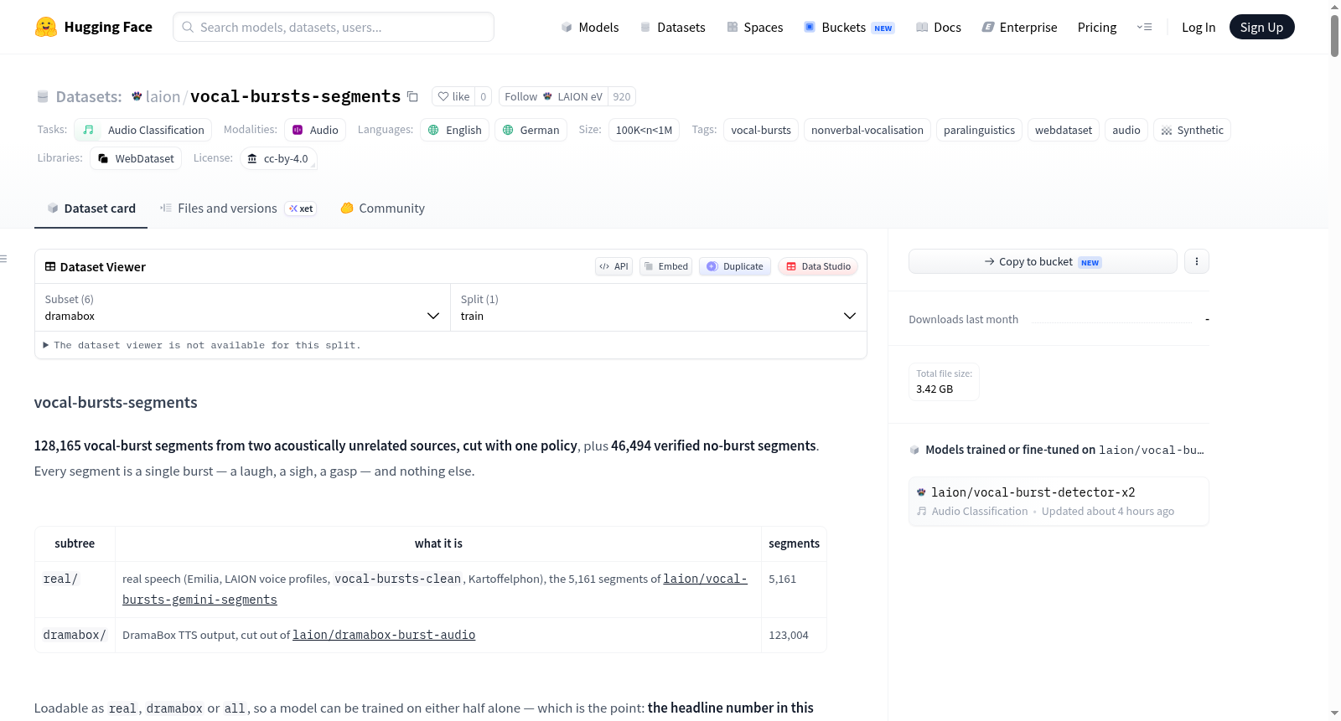The image size is (1341, 721).
Task: Click the Sign Up button
Action: tap(1261, 27)
